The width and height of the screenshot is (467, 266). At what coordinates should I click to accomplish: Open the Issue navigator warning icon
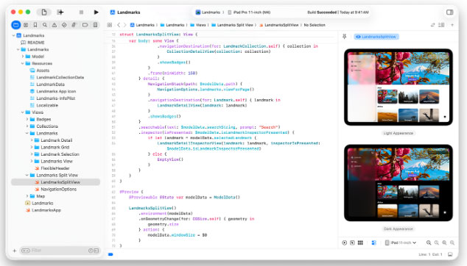[x=55, y=25]
